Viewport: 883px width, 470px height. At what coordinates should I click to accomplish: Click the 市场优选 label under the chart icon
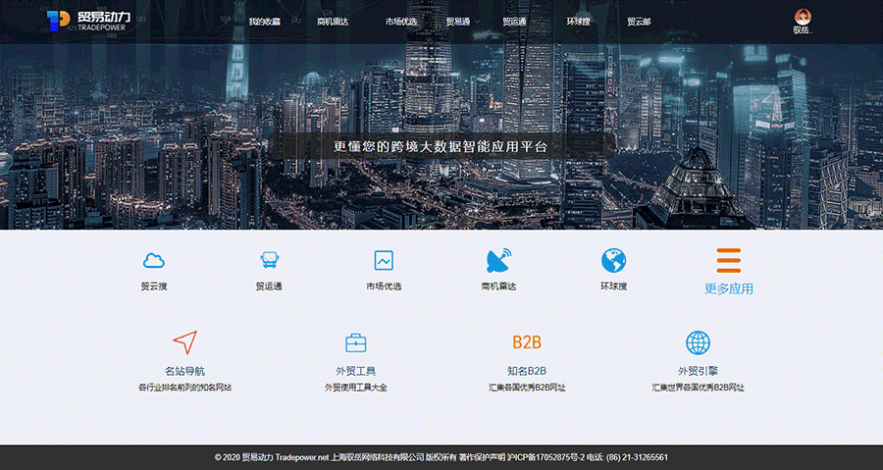tap(384, 287)
